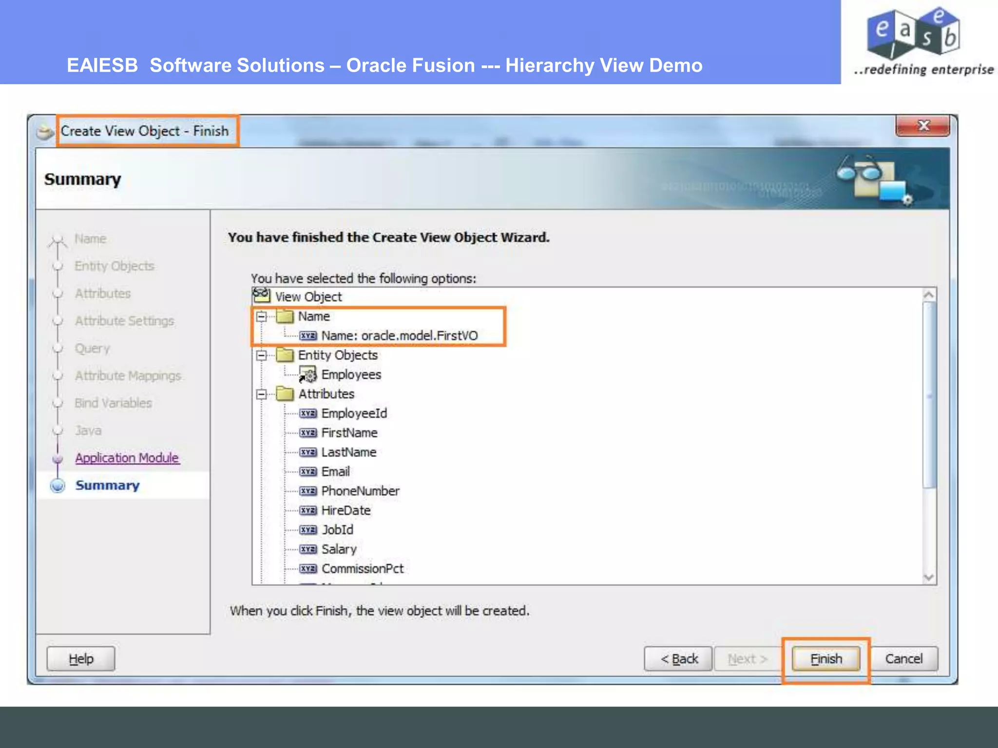Viewport: 998px width, 748px height.
Task: Select the Summary step in wizard navigation
Action: (107, 485)
